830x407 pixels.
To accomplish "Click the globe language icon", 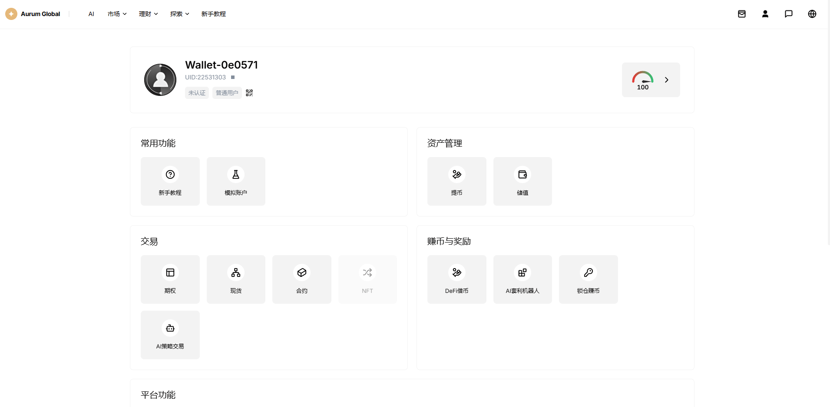I will (812, 14).
